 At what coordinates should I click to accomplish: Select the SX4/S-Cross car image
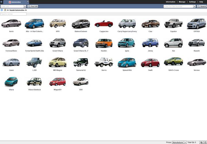click(x=173, y=61)
